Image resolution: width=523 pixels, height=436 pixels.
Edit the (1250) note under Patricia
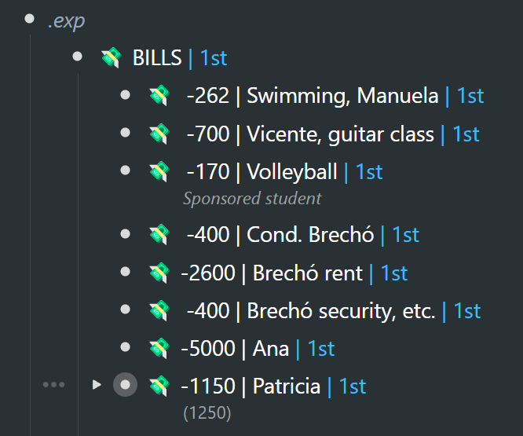coord(207,413)
